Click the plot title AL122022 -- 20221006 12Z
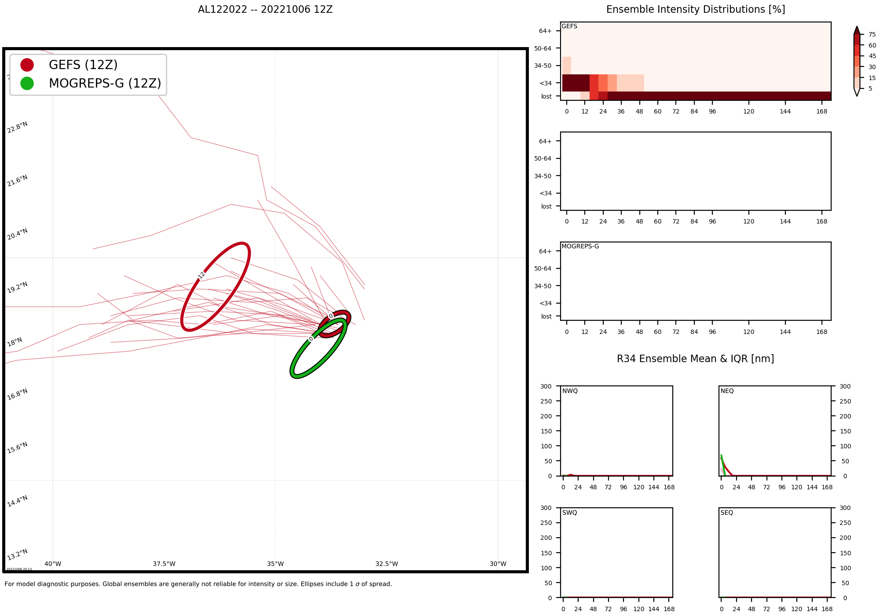 click(x=265, y=10)
